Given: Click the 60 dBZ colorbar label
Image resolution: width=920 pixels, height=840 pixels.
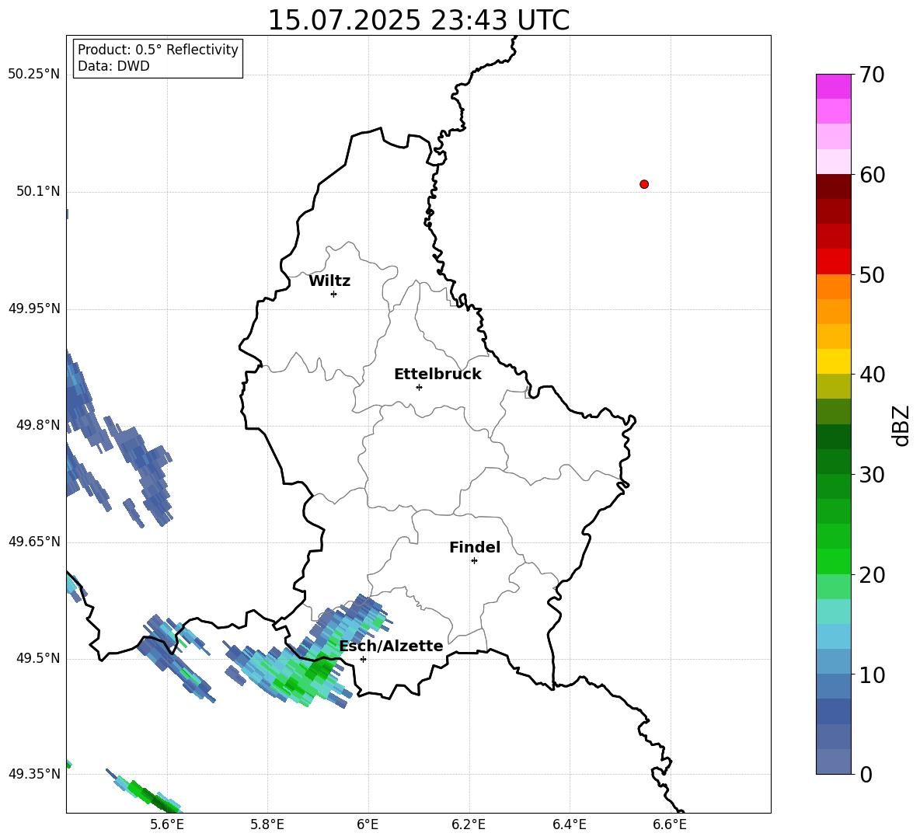Looking at the screenshot, I should coord(872,175).
